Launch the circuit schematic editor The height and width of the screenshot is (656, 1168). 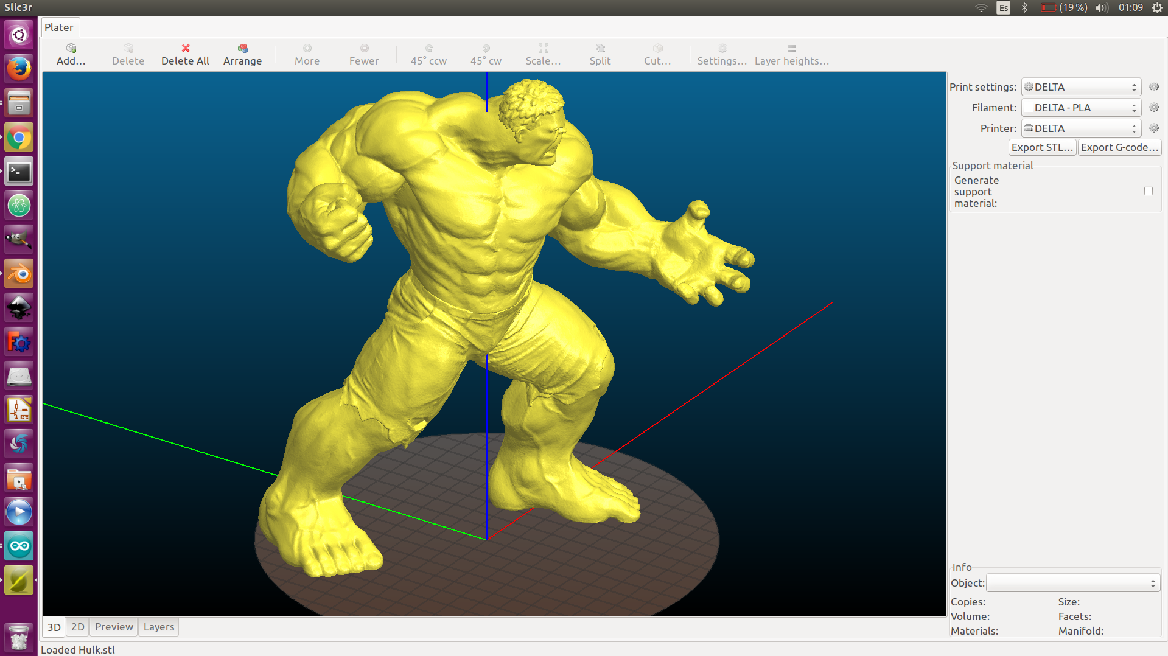[x=19, y=410]
